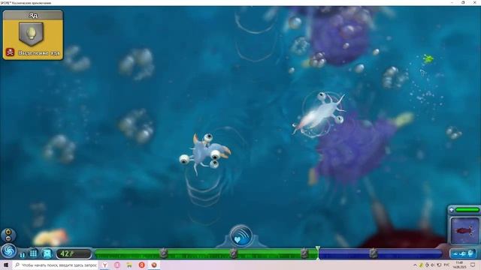The width and height of the screenshot is (481, 270).
Task: Open File Explorer from the taskbar
Action: pos(129,265)
